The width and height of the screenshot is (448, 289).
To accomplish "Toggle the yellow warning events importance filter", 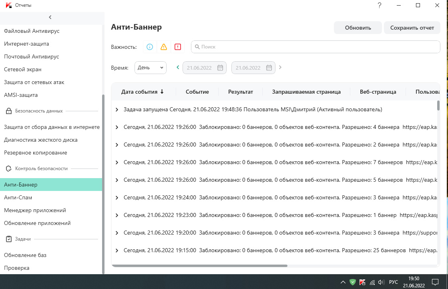I will [x=164, y=47].
